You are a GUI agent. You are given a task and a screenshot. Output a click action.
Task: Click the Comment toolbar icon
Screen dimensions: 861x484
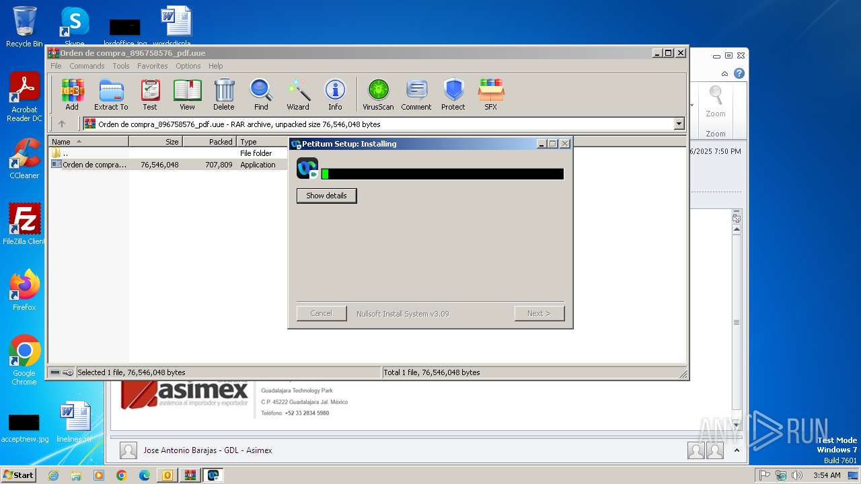click(416, 94)
